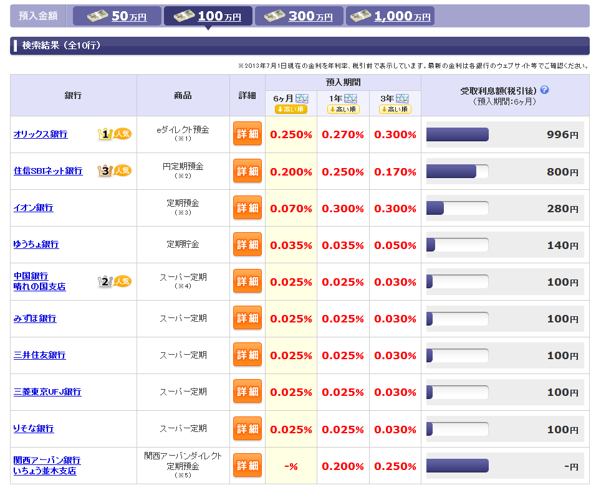
Task: Select the 300万円 deposit amount tab
Action: (x=299, y=16)
